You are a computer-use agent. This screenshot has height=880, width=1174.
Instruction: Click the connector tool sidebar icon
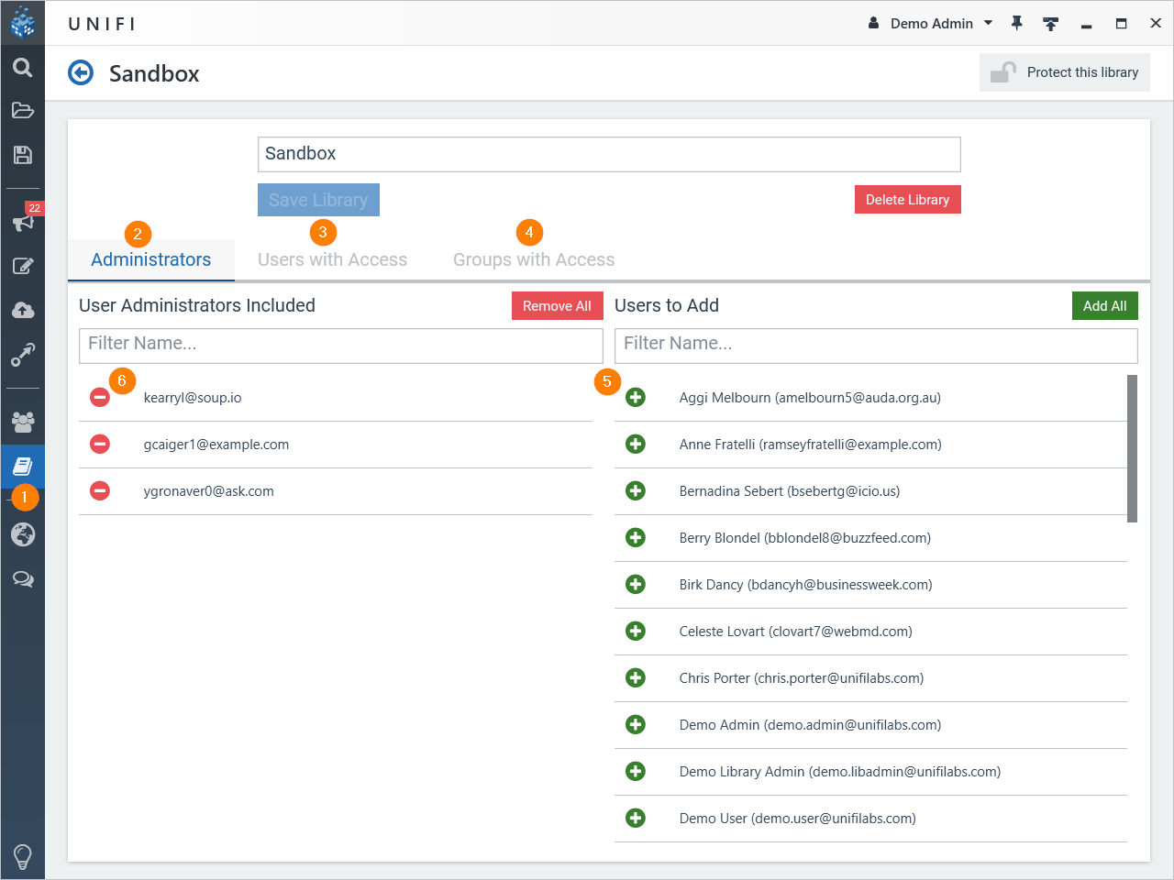point(23,355)
